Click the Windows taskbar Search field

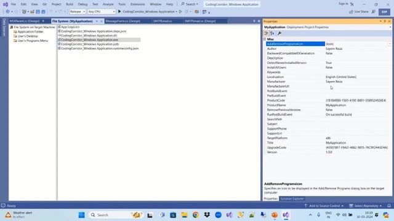[x=116, y=215]
